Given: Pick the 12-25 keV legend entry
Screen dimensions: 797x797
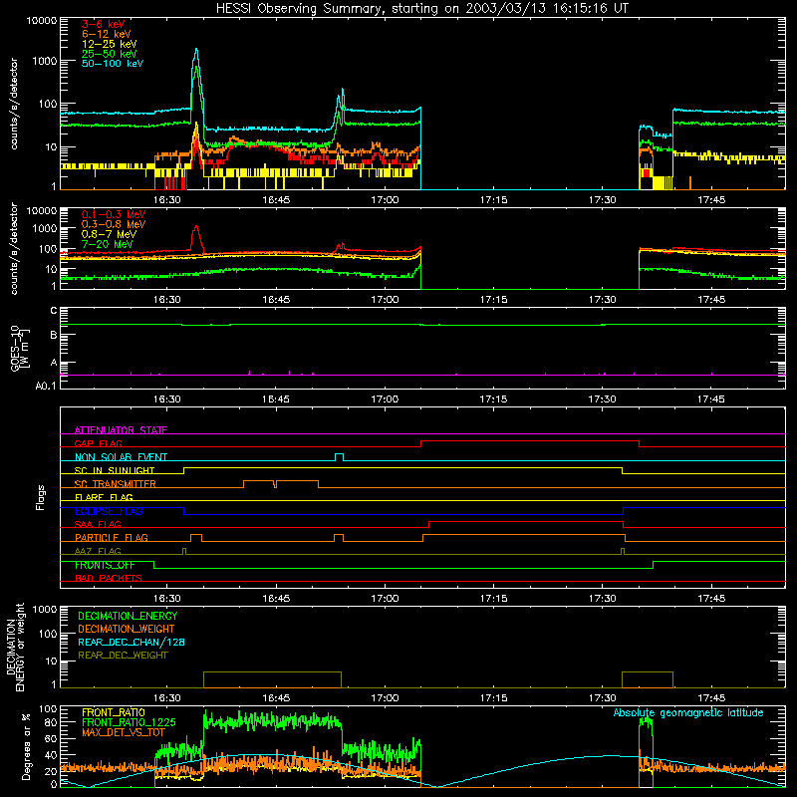Looking at the screenshot, I should [110, 44].
